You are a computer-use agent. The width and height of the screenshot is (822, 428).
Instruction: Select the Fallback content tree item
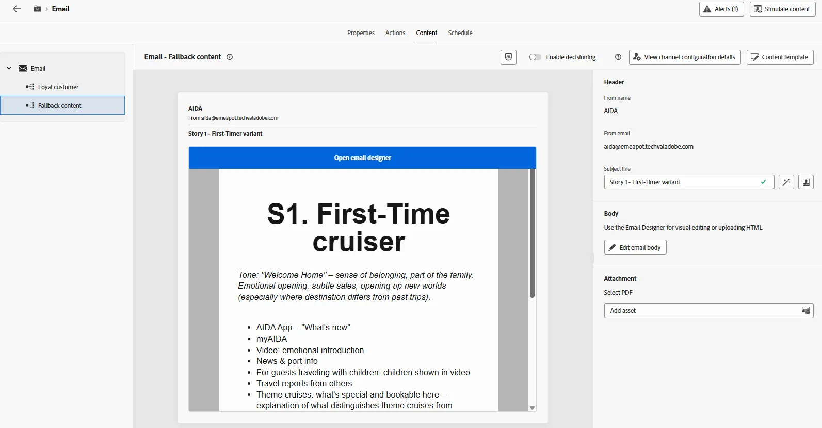coord(62,105)
